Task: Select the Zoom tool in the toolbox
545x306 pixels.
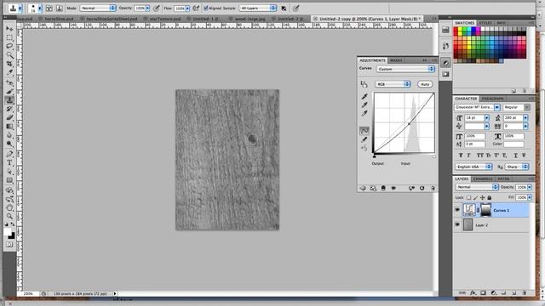Action: click(x=9, y=216)
